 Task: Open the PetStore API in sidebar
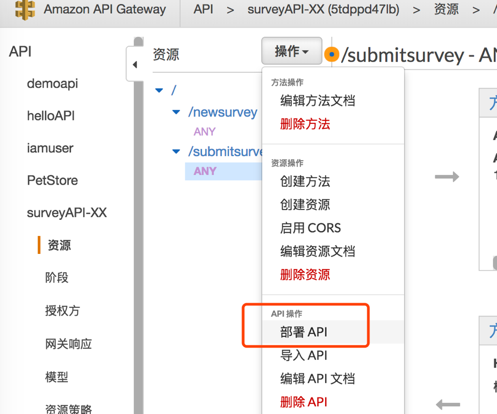pos(53,180)
